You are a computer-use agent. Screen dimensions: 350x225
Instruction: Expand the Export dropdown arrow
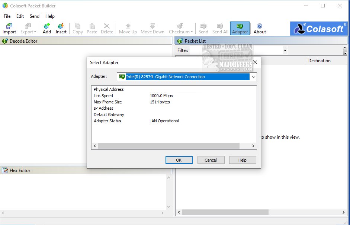click(35, 32)
